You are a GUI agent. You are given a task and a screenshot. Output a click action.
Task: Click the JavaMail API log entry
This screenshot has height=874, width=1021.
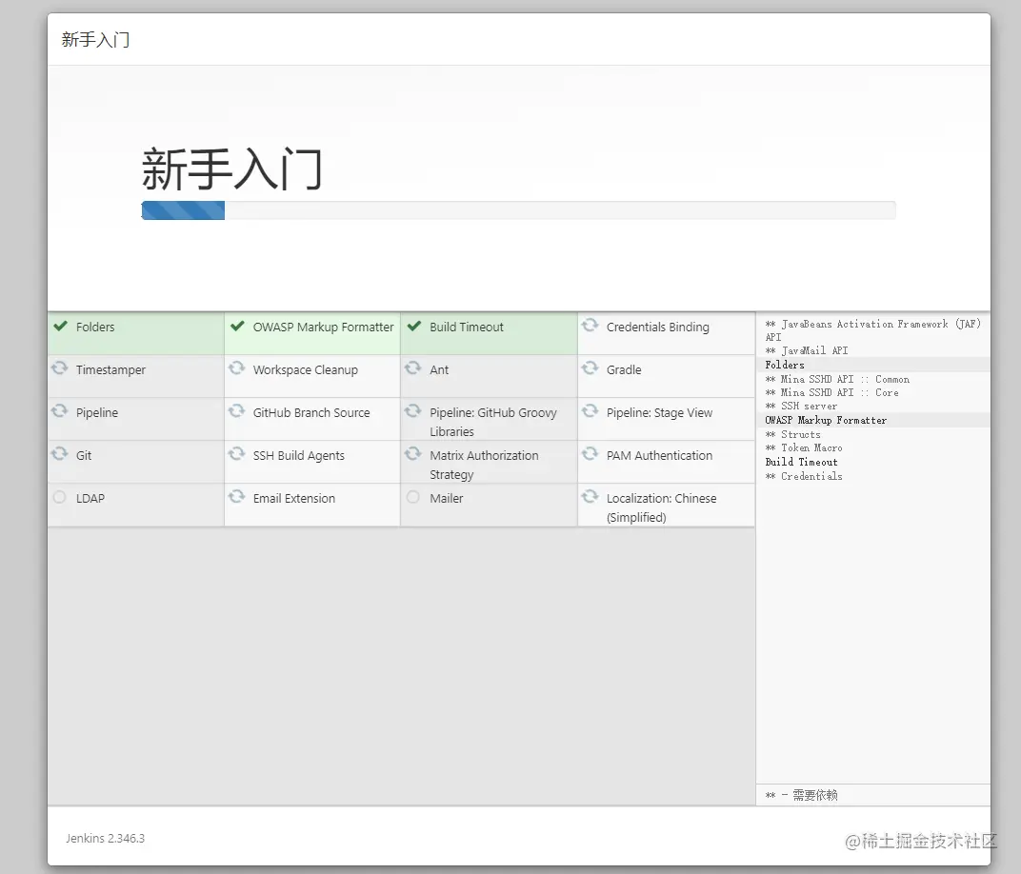[x=807, y=350]
